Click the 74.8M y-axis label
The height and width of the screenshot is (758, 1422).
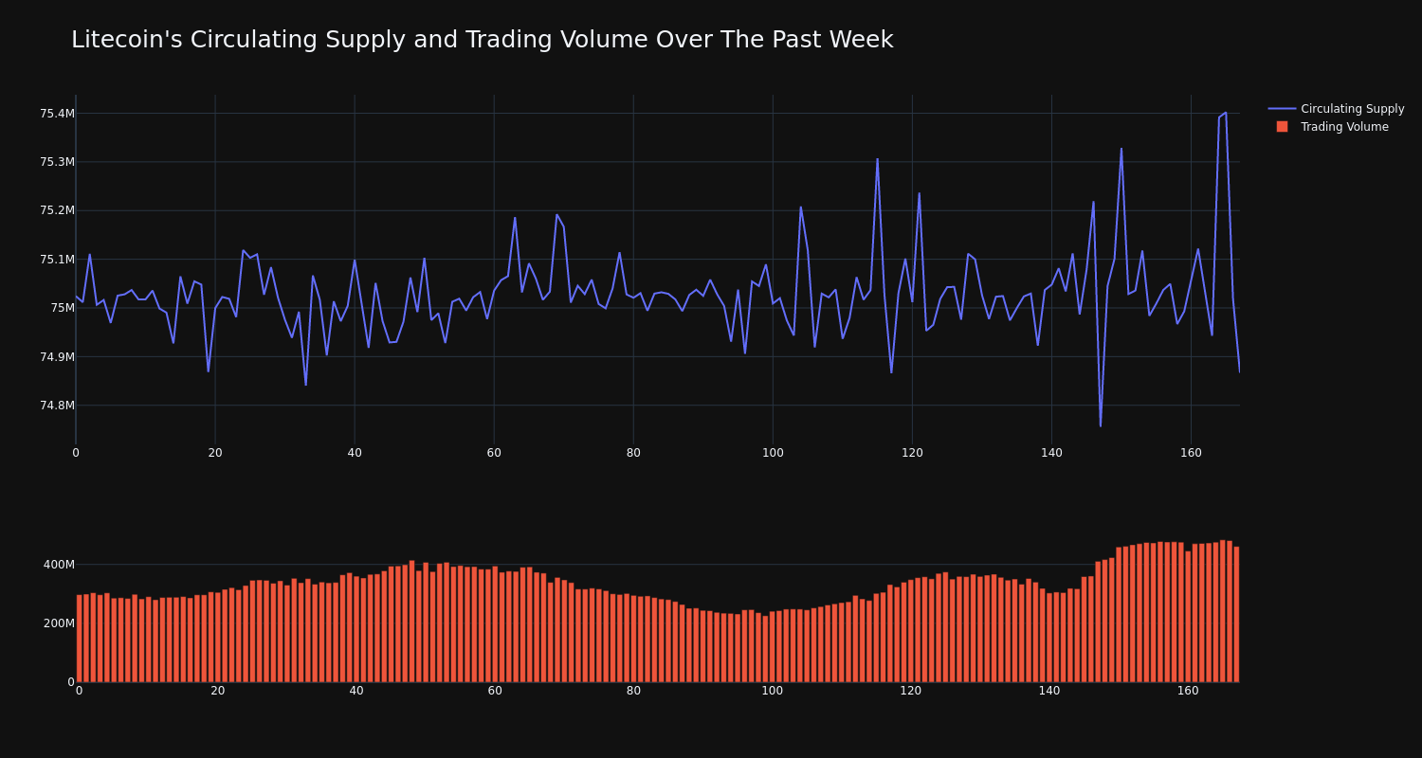click(57, 406)
